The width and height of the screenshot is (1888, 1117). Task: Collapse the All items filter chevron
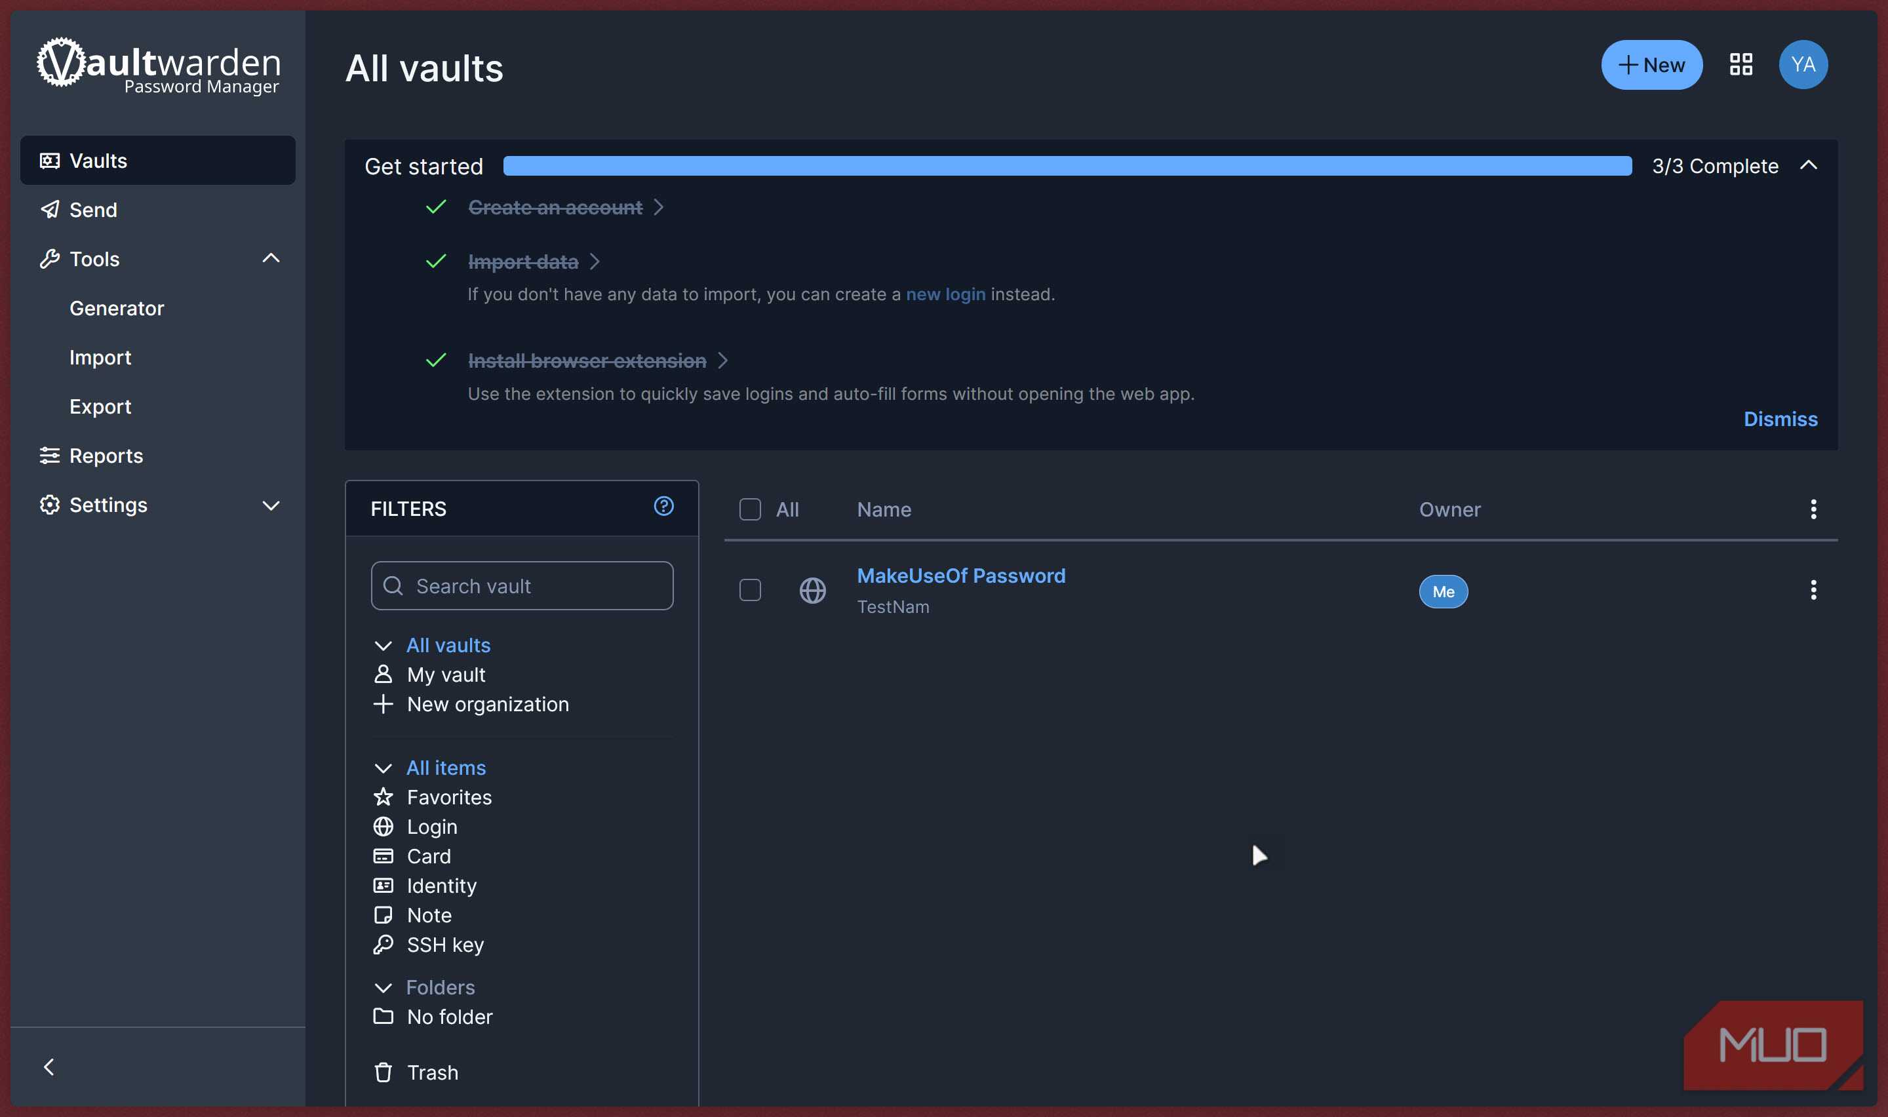[383, 768]
